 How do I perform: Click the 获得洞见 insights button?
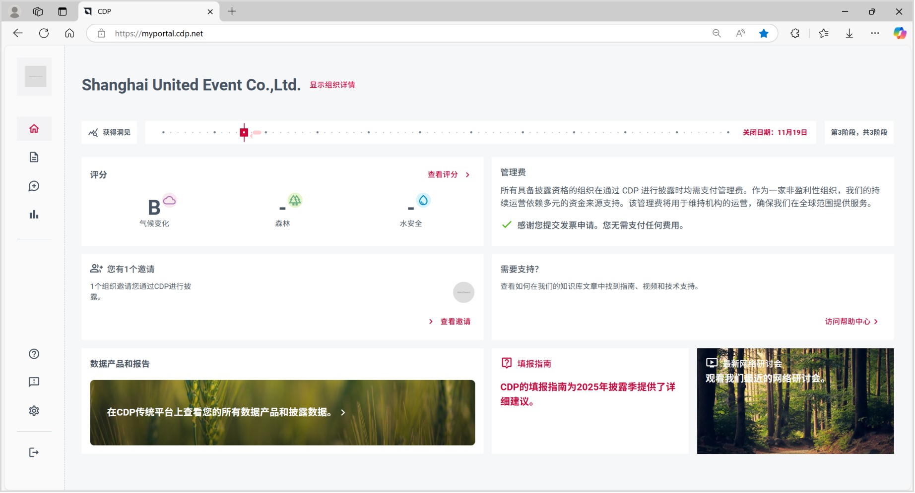pyautogui.click(x=110, y=133)
